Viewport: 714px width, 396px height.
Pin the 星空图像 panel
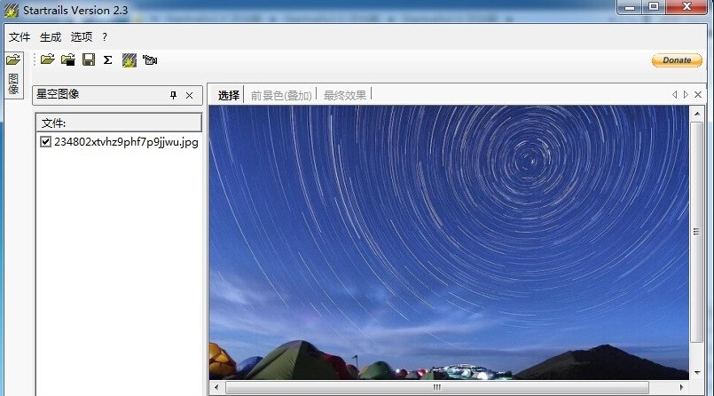click(174, 95)
